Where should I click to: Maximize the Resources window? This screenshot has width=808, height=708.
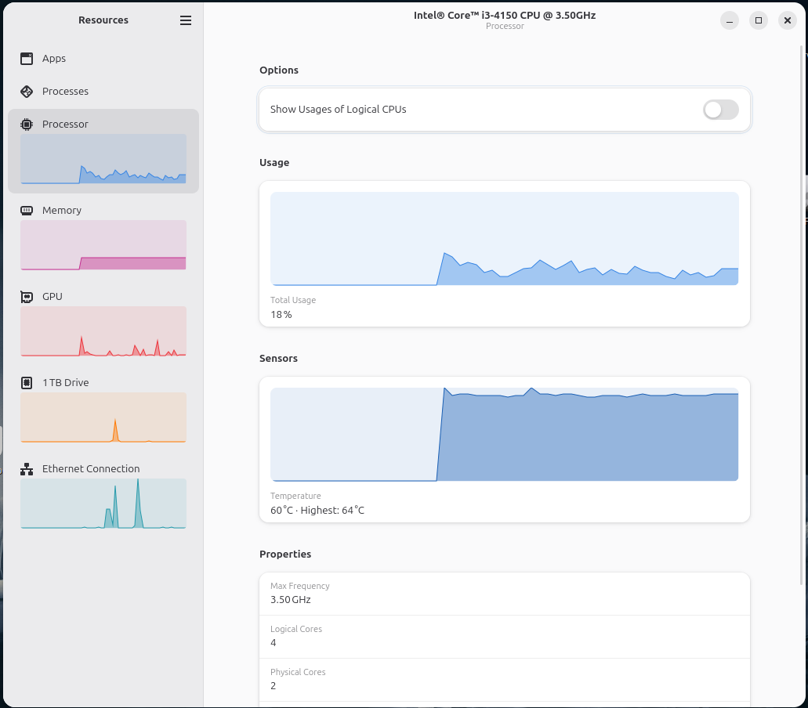click(758, 20)
